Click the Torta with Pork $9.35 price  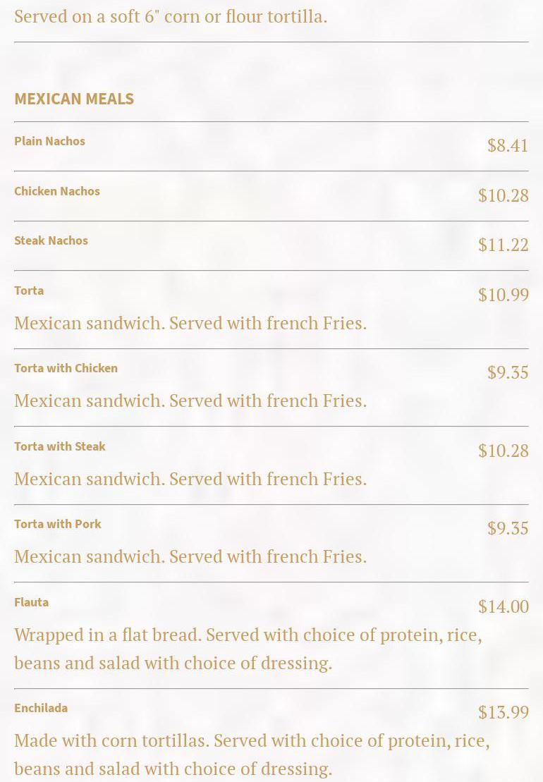507,528
